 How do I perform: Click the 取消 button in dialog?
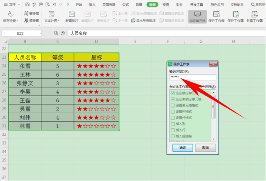pyautogui.click(x=202, y=148)
